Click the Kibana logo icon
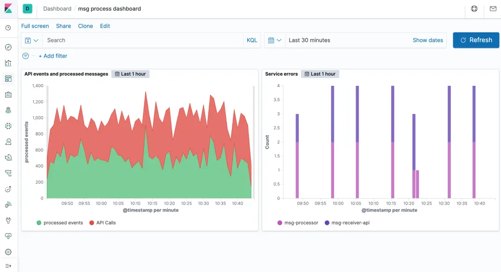The height and width of the screenshot is (272, 501). 8,9
